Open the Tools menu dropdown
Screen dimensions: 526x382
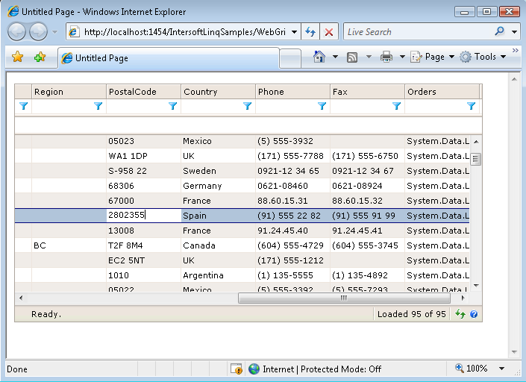click(x=483, y=57)
